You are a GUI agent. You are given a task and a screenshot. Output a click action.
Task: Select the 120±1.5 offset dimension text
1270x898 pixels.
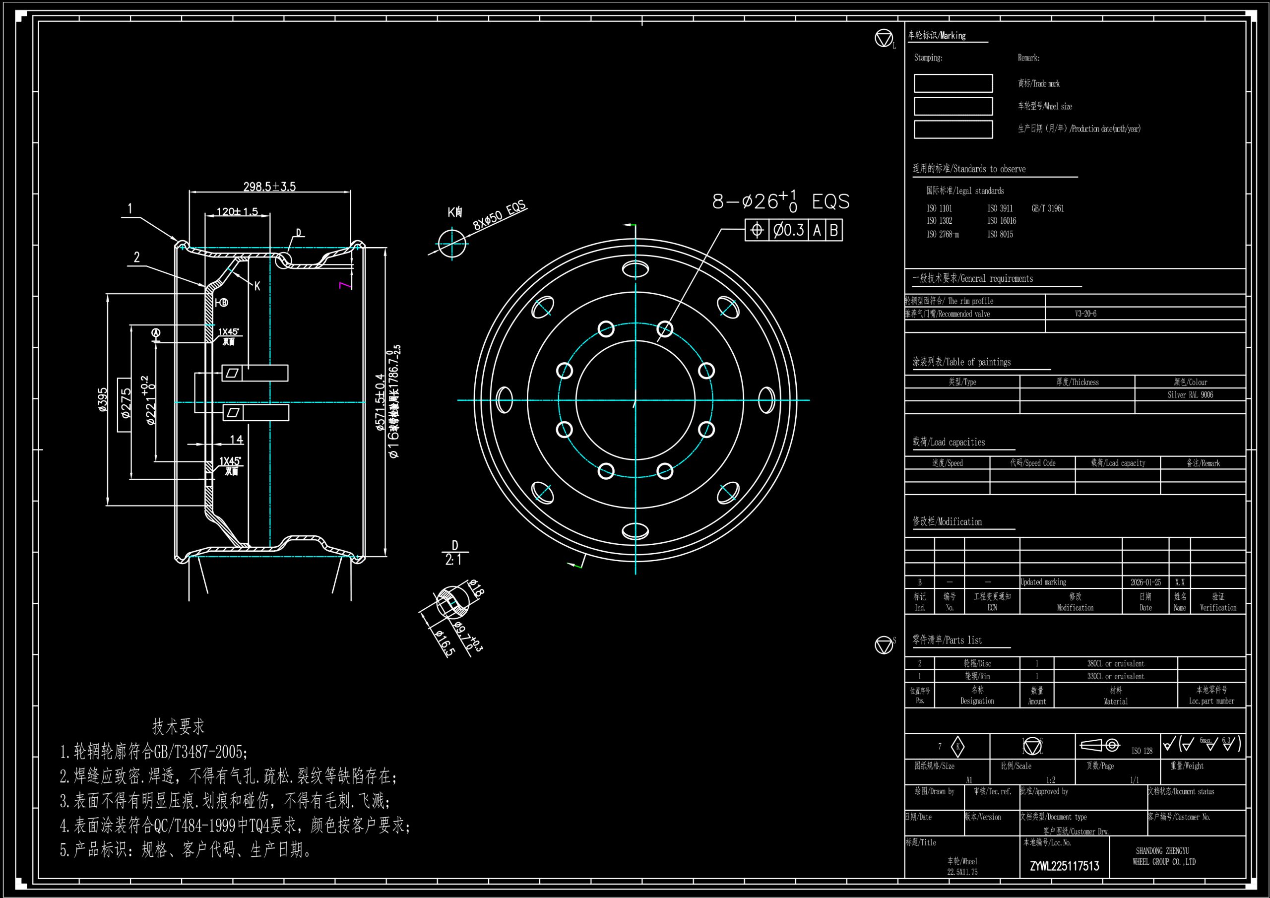pos(237,211)
